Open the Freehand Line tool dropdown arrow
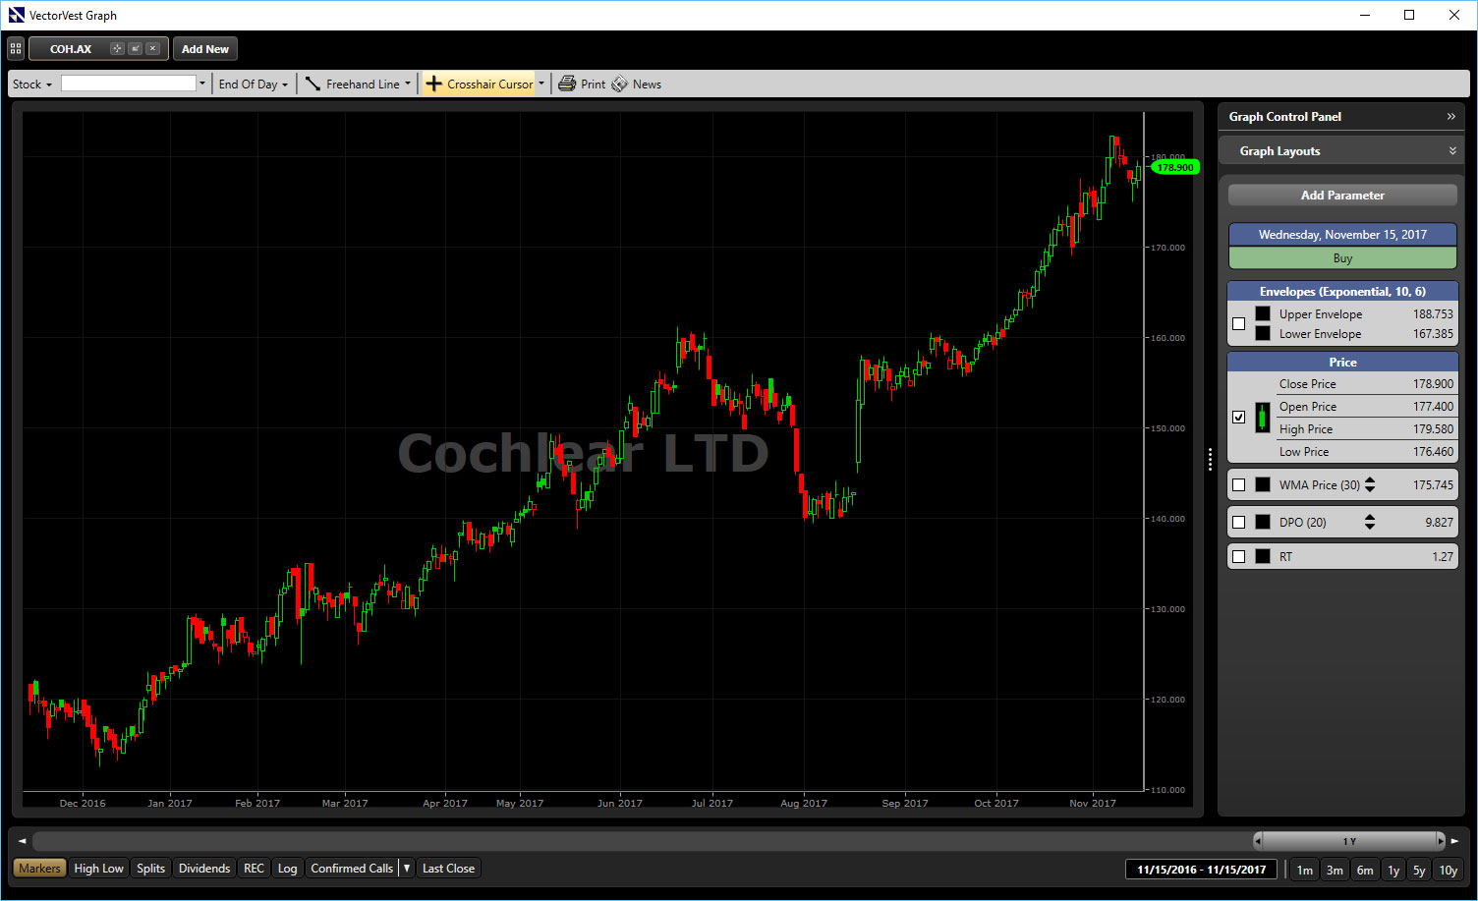The width and height of the screenshot is (1478, 901). coord(408,84)
